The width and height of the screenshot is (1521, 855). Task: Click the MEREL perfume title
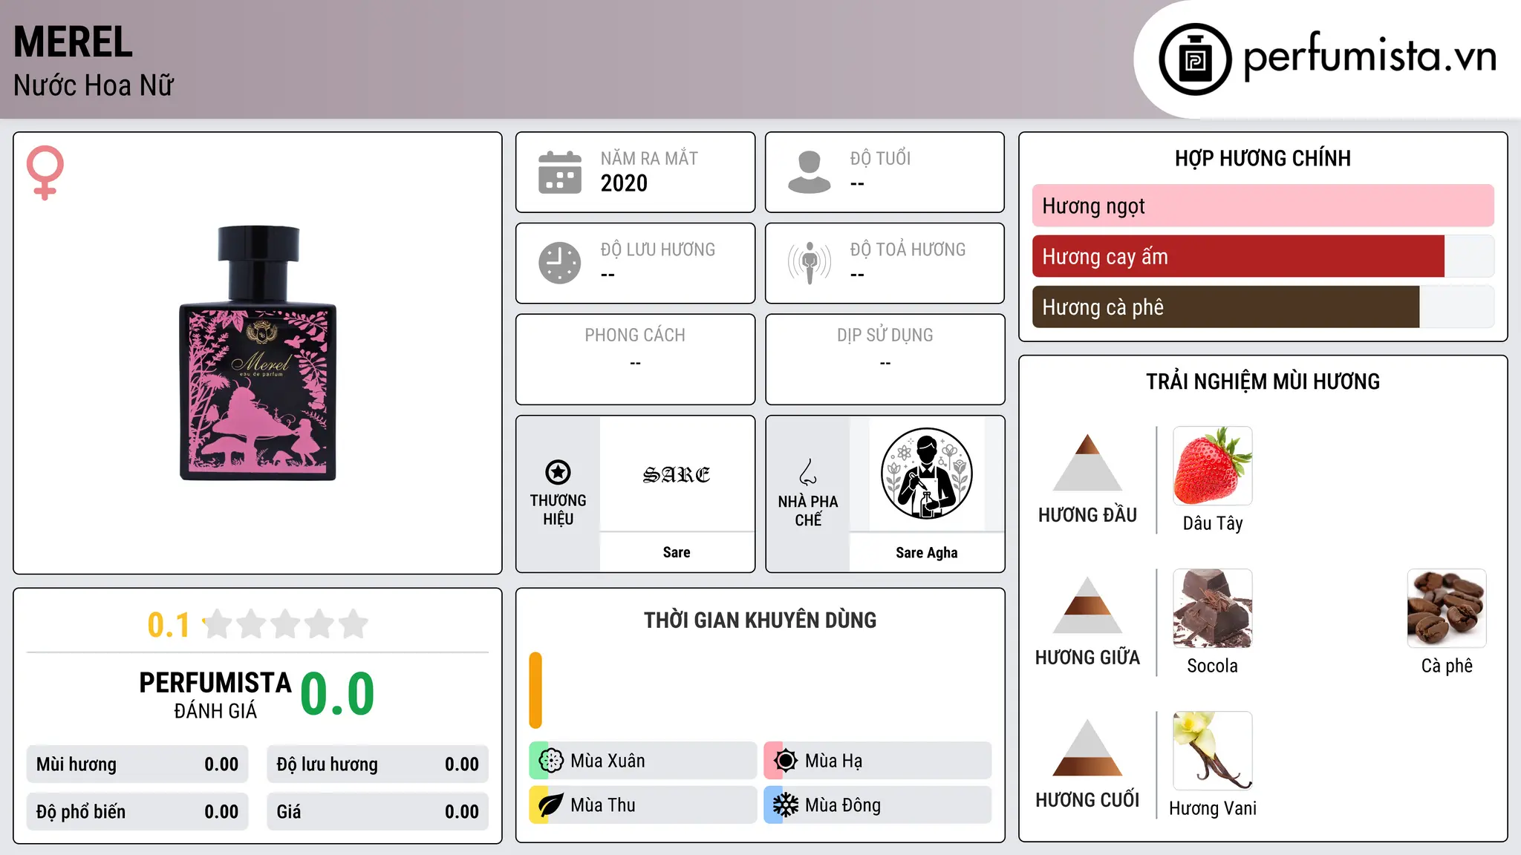tap(73, 42)
